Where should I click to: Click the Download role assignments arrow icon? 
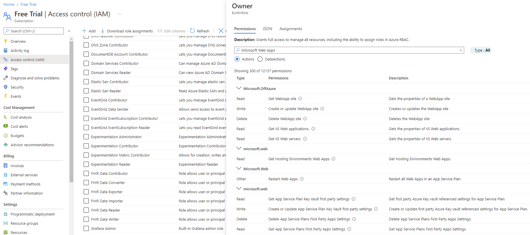(x=103, y=31)
